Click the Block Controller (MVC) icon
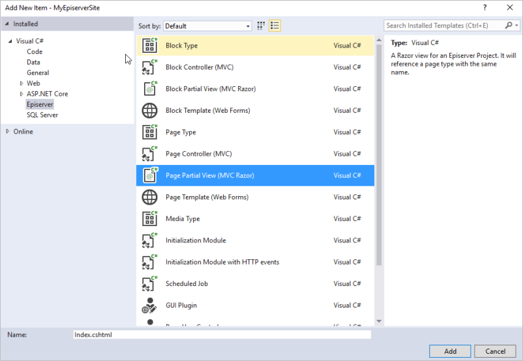The height and width of the screenshot is (361, 523). point(150,67)
